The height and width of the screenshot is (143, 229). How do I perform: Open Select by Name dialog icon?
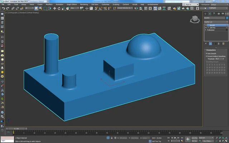tap(41, 8)
